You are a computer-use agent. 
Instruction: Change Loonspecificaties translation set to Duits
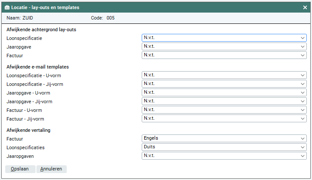pos(224,147)
